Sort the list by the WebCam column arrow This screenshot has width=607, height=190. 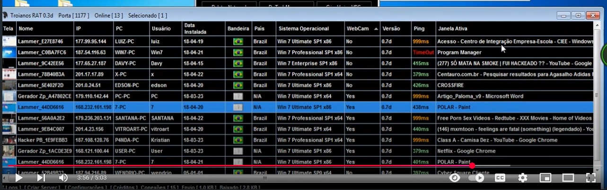pyautogui.click(x=376, y=28)
